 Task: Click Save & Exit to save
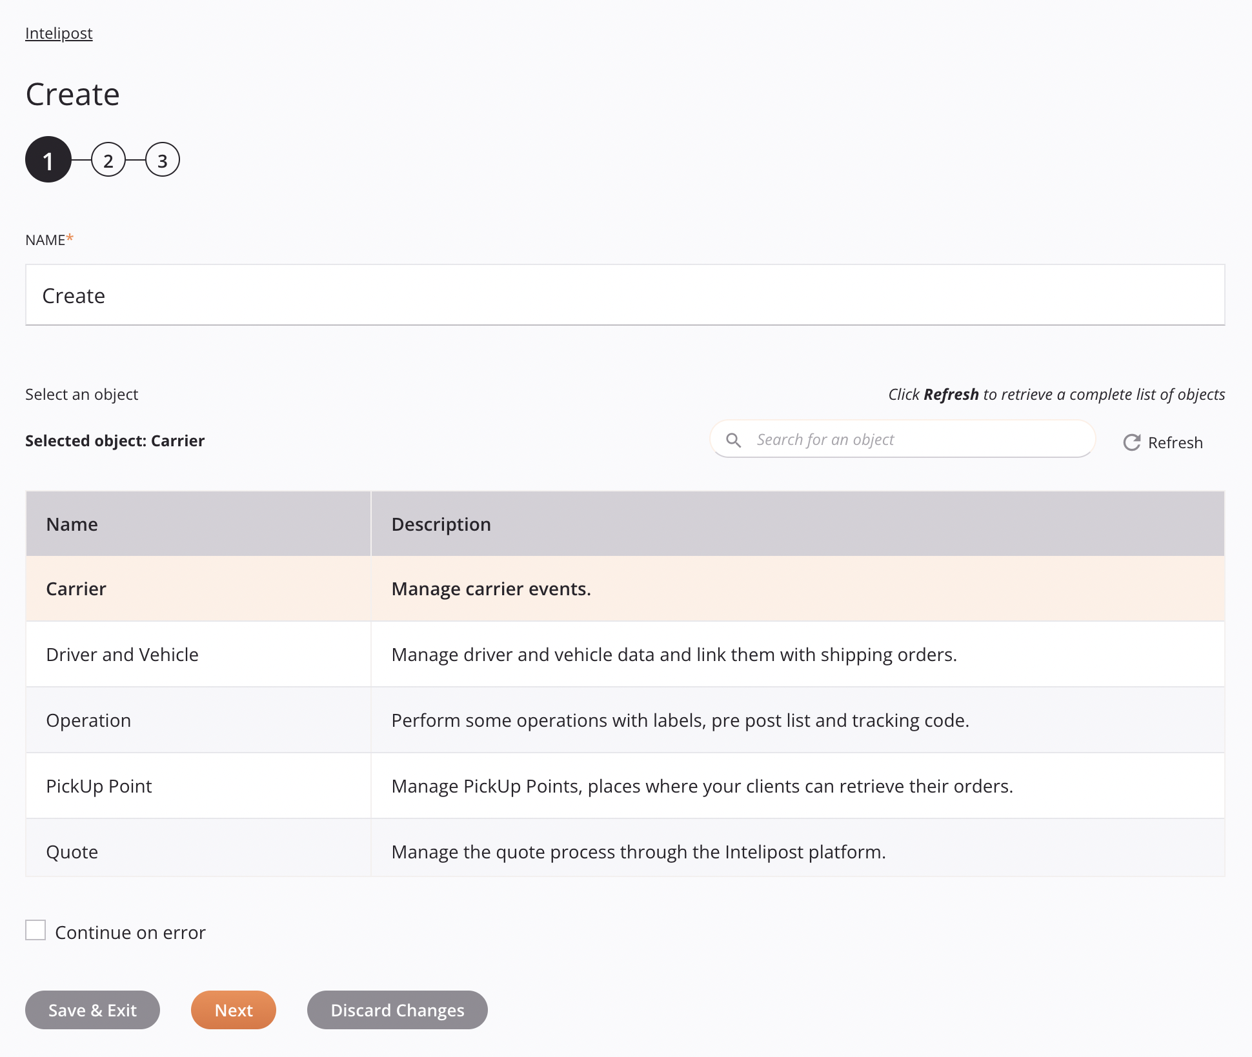94,1010
